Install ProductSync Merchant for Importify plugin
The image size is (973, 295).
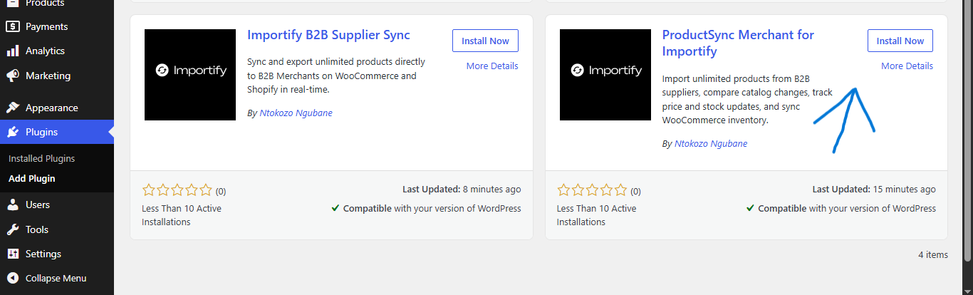tap(900, 41)
